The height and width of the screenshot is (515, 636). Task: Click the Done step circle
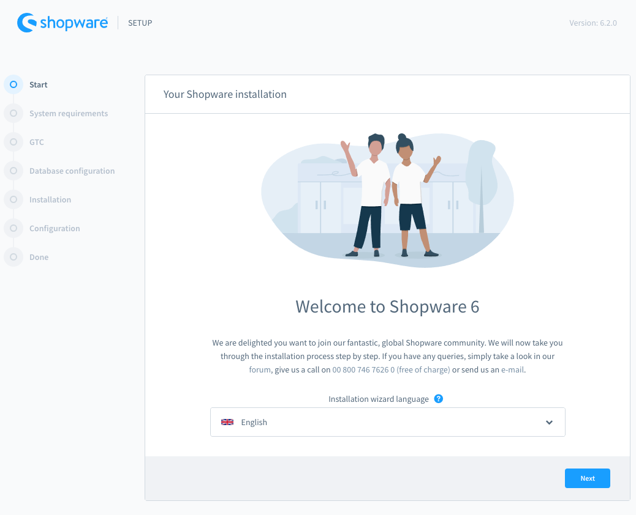[13, 257]
